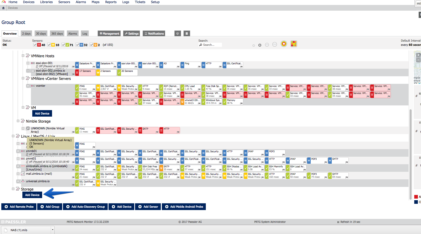Switch to the treemap view icon
The height and width of the screenshot is (234, 421).
tap(294, 44)
